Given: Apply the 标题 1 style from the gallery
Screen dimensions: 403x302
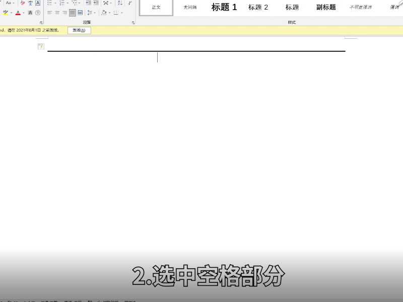Looking at the screenshot, I should 224,7.
